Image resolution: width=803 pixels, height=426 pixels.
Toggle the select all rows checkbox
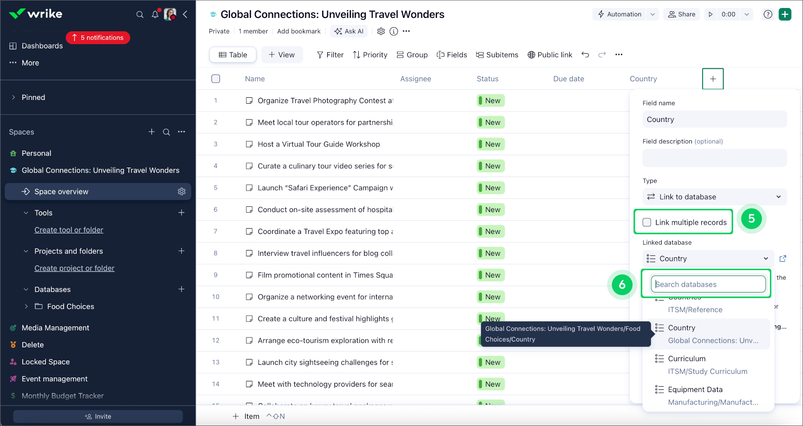click(215, 79)
